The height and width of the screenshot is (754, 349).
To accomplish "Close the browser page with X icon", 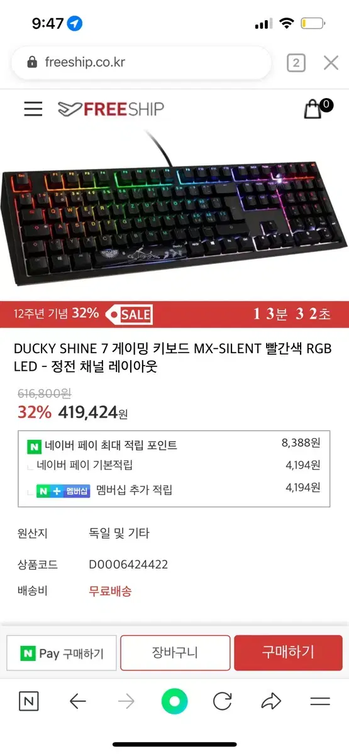I will click(x=331, y=62).
